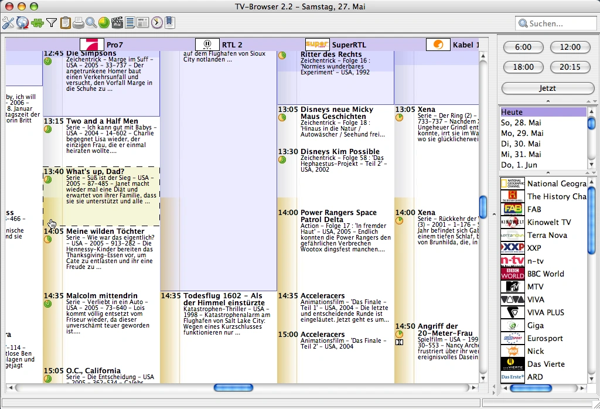Image resolution: width=600 pixels, height=409 pixels.
Task: Click the blue lines list view icon
Action: [x=130, y=23]
